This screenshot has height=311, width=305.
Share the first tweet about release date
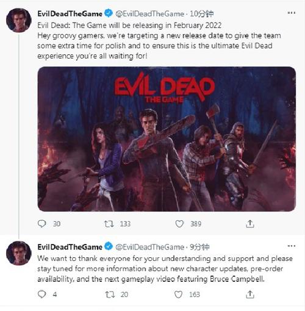[x=250, y=224]
